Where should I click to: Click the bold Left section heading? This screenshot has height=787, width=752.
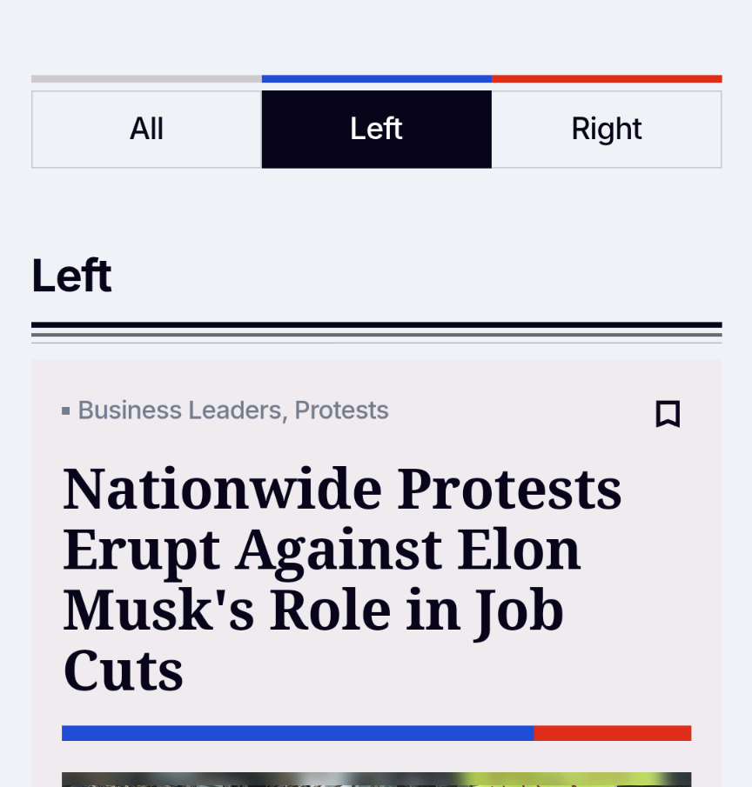click(72, 276)
